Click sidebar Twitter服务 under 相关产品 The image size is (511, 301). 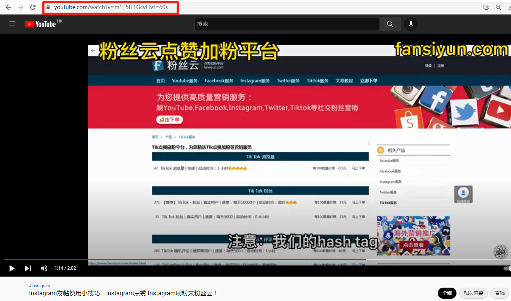(388, 192)
